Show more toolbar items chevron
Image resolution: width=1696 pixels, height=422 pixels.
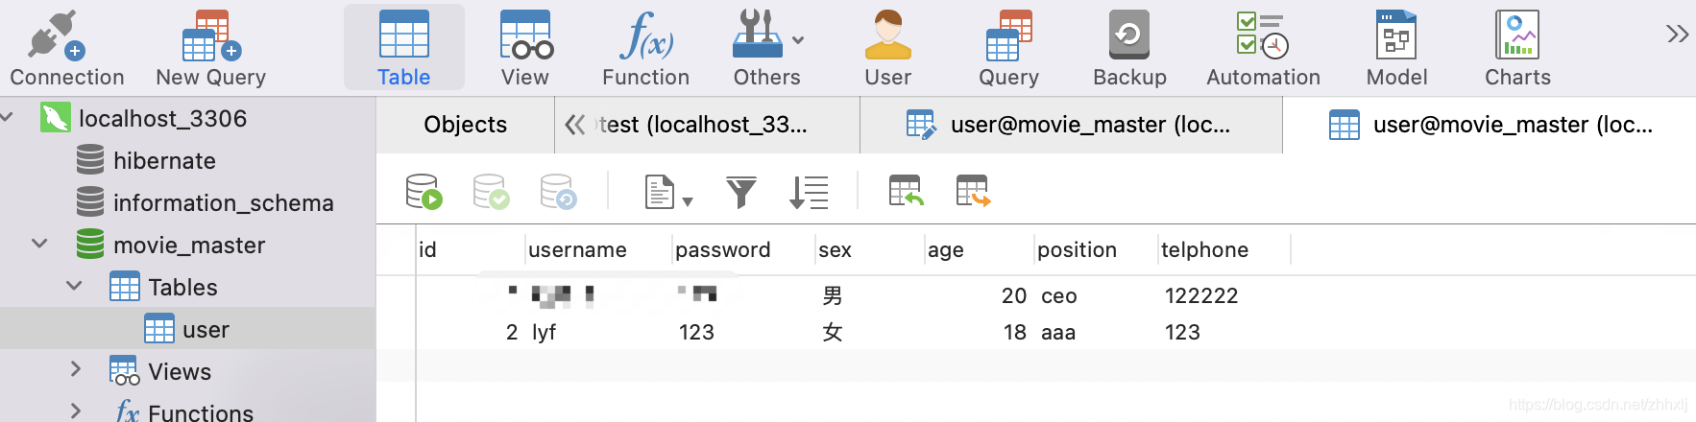[1677, 35]
